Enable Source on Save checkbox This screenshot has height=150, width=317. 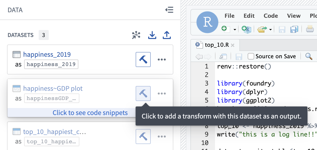[251, 56]
